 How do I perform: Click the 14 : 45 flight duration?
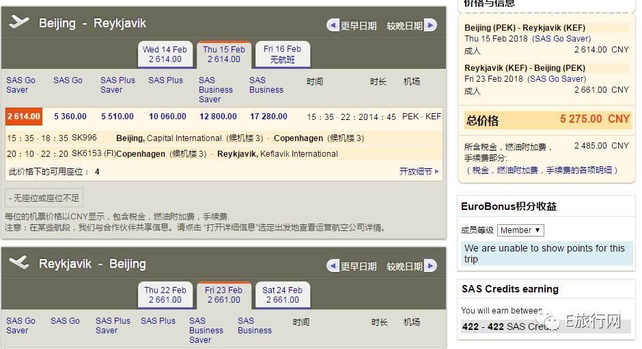tap(381, 117)
